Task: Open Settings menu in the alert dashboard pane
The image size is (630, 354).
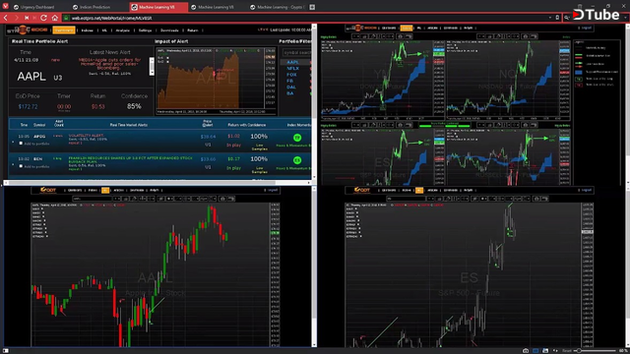Action: click(145, 30)
